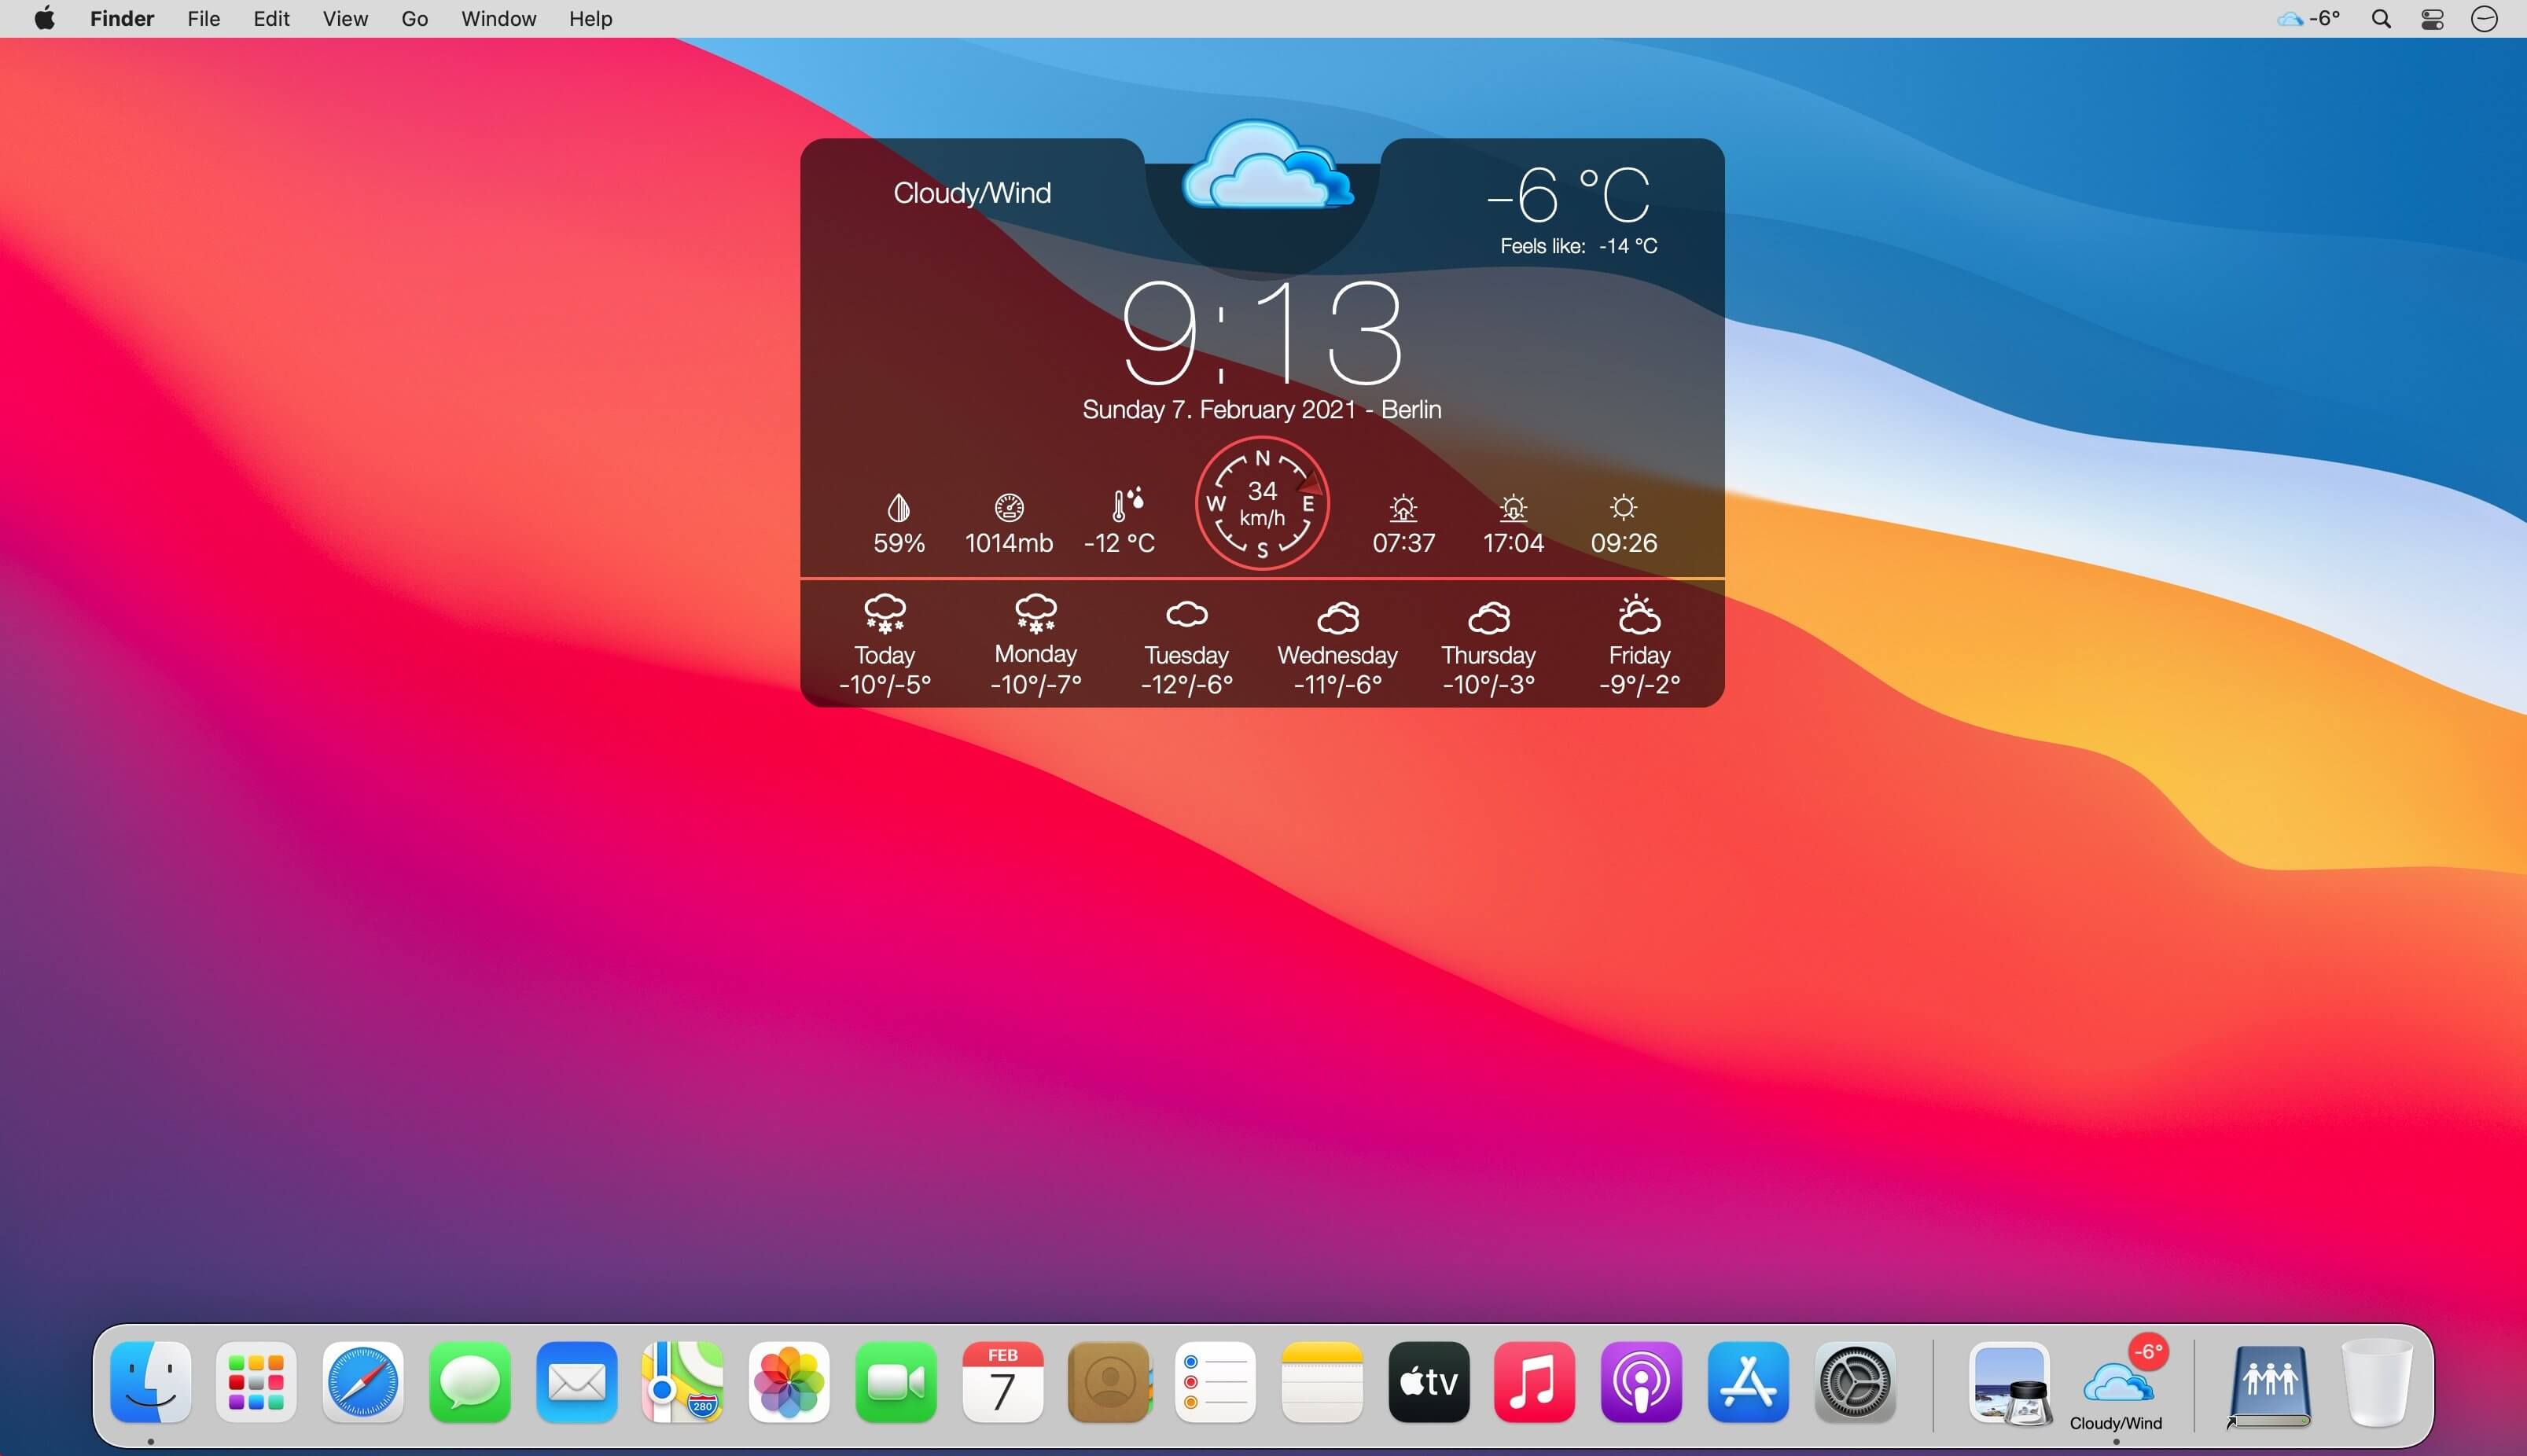Open Podcasts app in the Dock
This screenshot has height=1456, width=2527.
[1641, 1383]
